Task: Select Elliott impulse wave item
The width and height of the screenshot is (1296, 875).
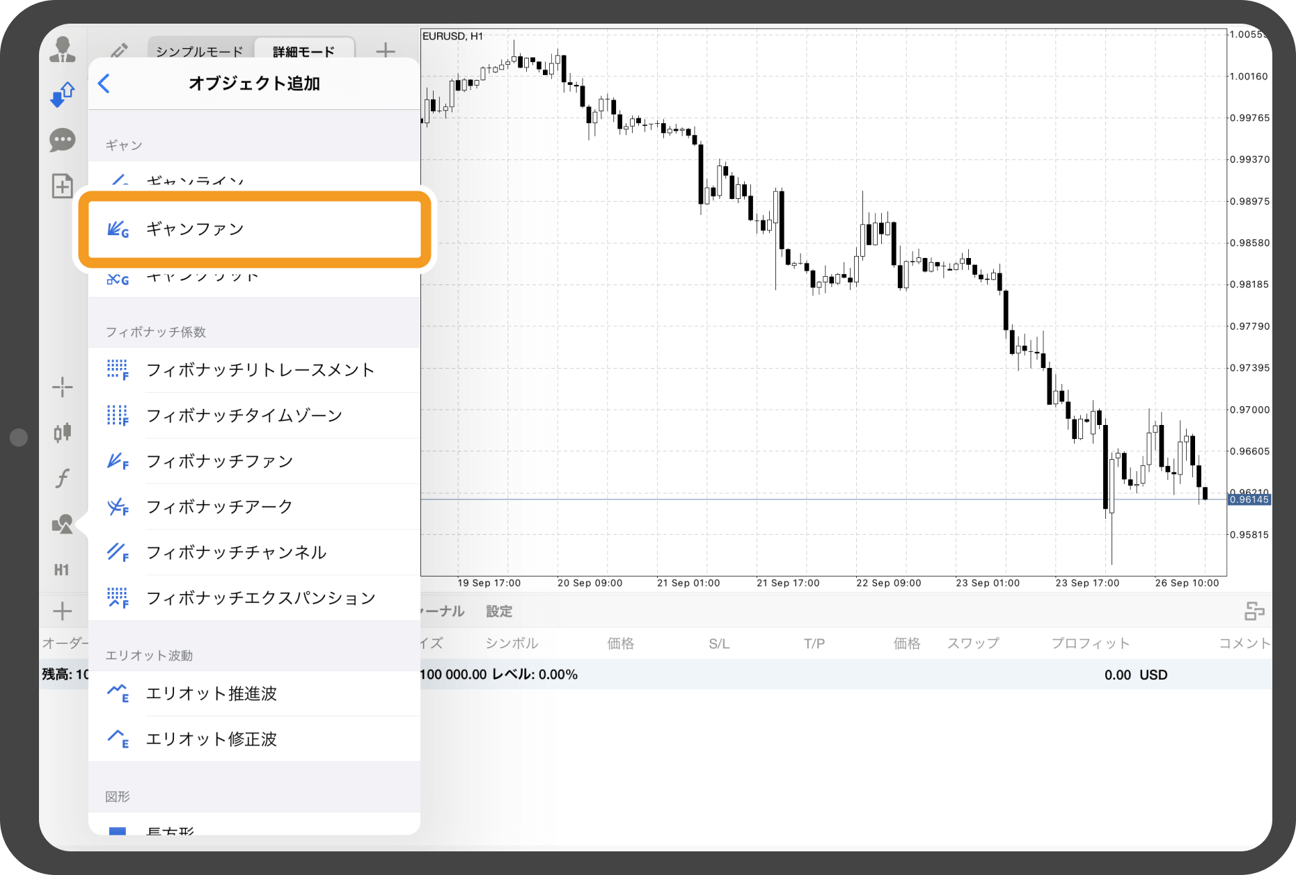Action: [254, 693]
